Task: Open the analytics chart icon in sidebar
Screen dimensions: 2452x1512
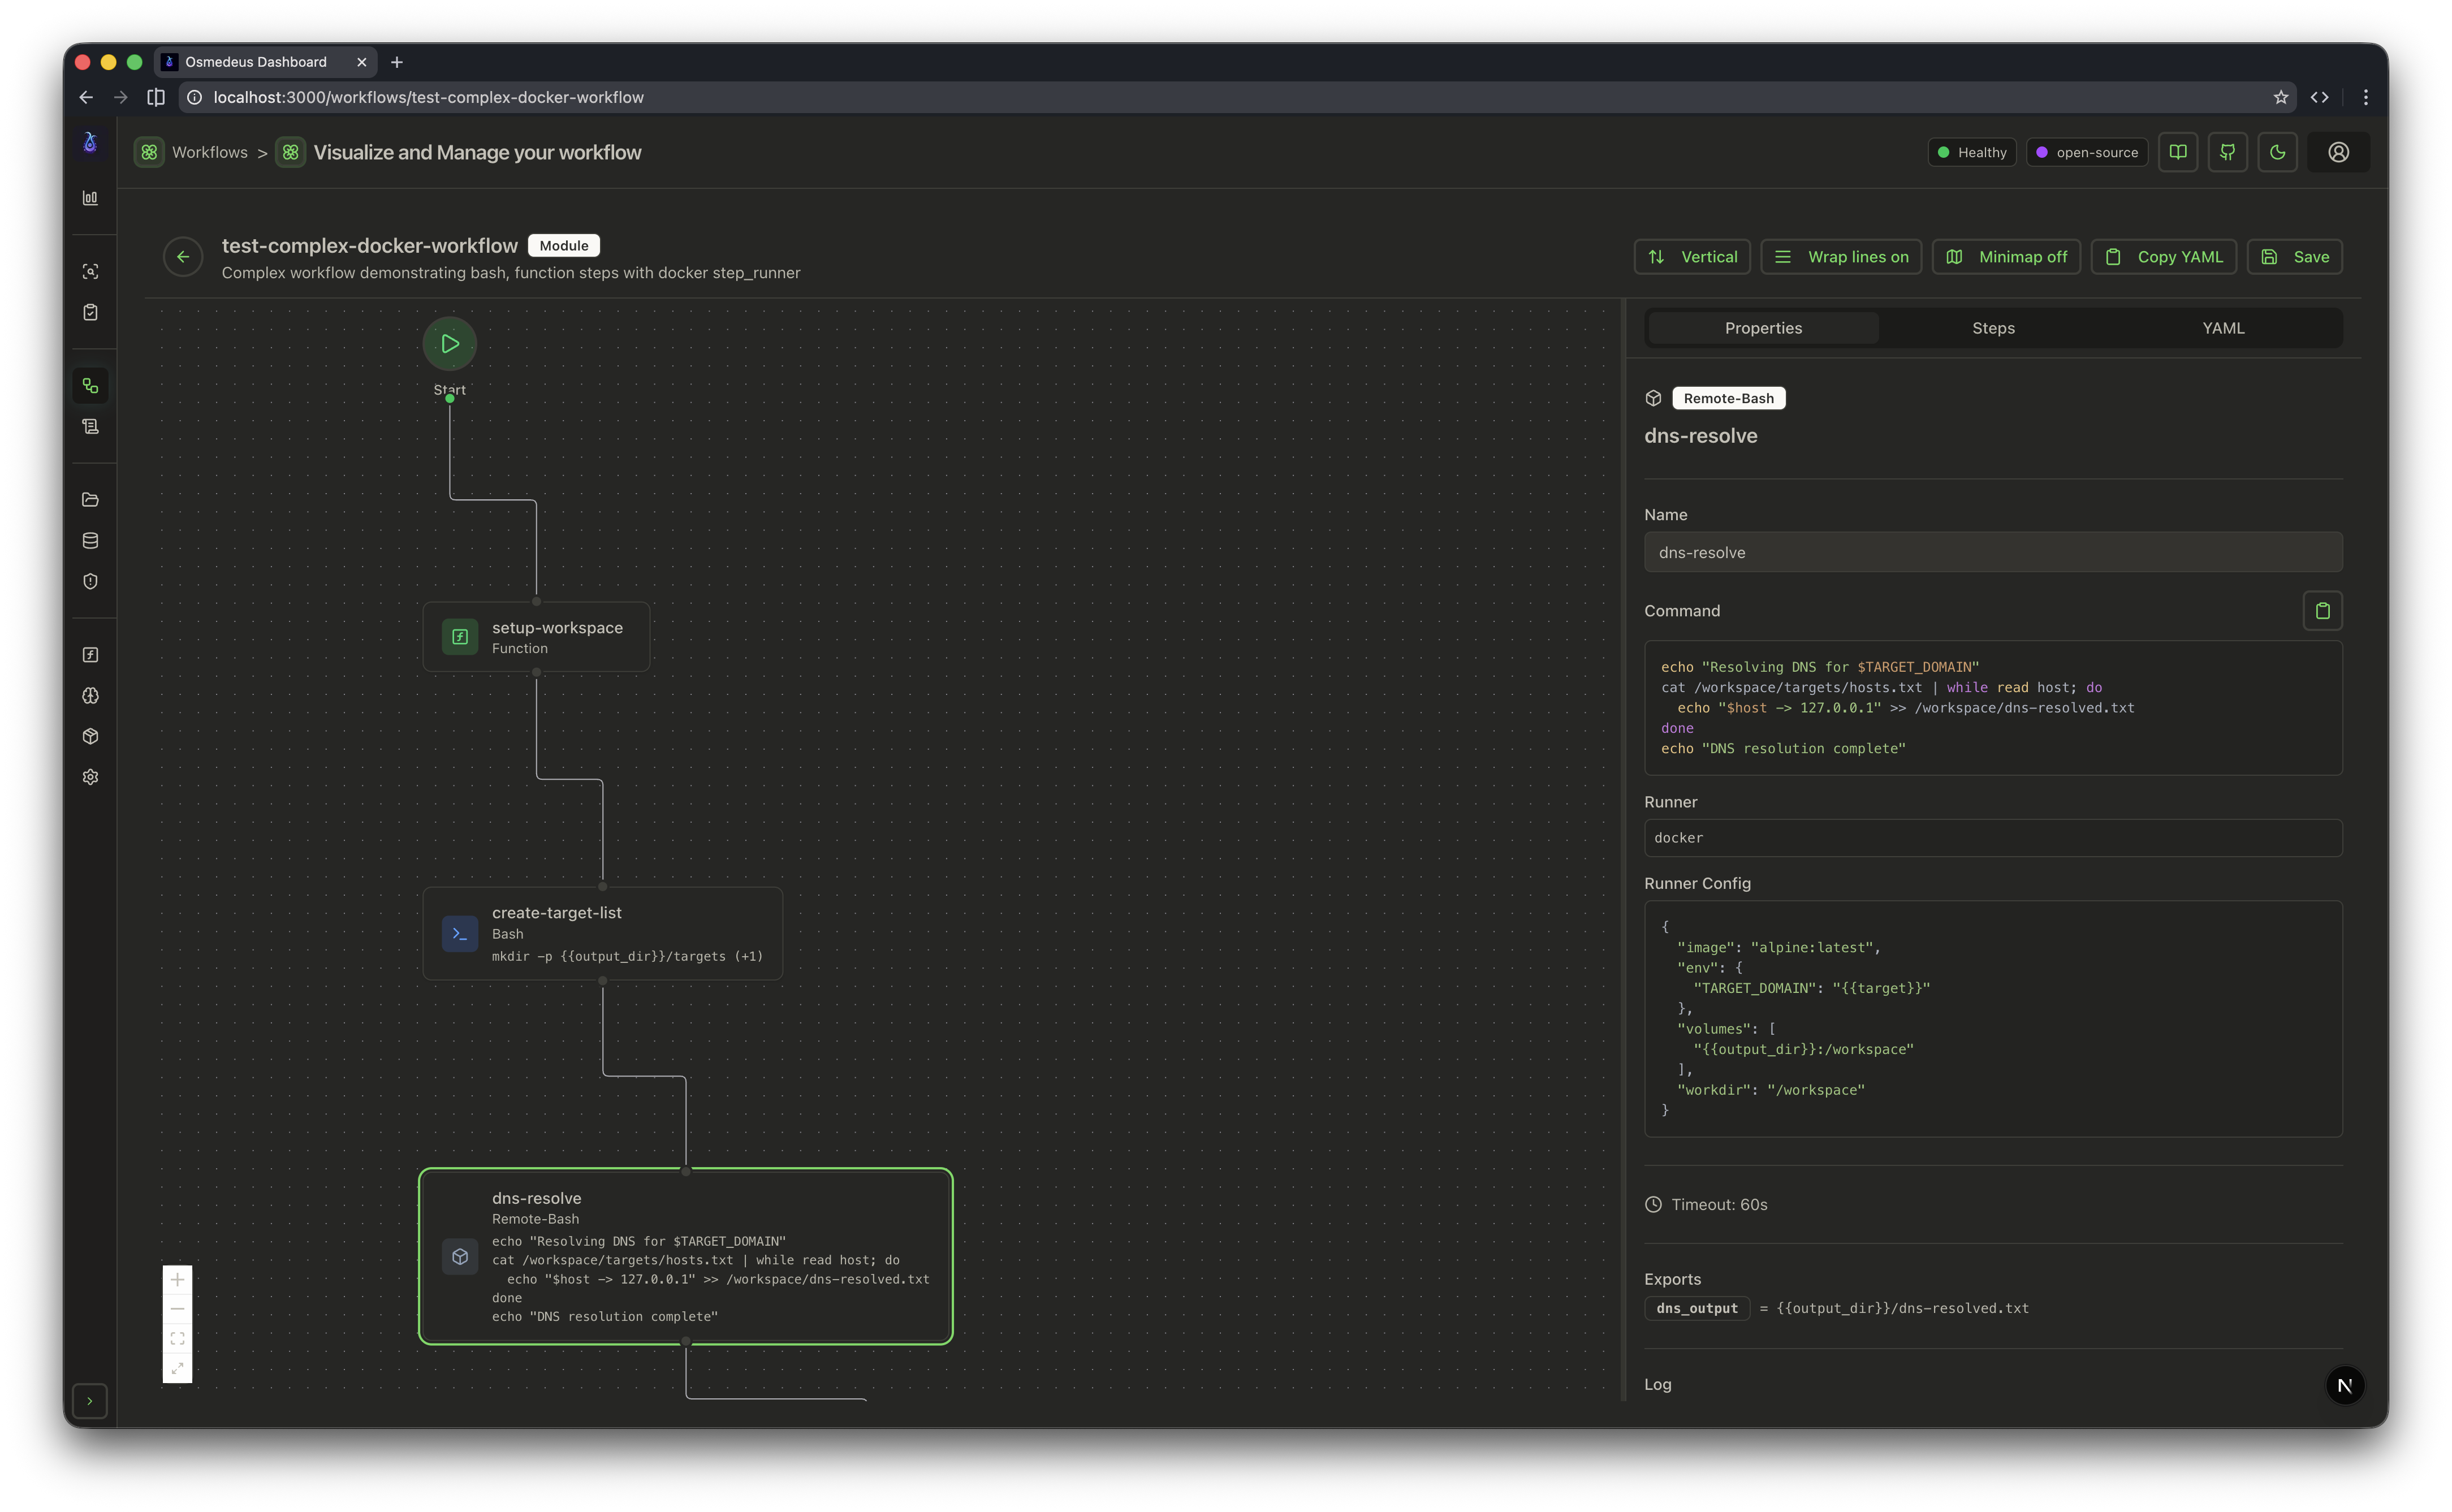Action: tap(91, 197)
